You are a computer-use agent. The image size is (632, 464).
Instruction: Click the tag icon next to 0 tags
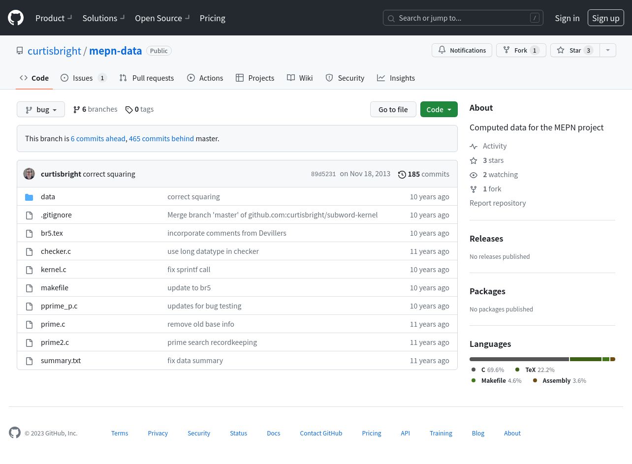click(x=129, y=110)
